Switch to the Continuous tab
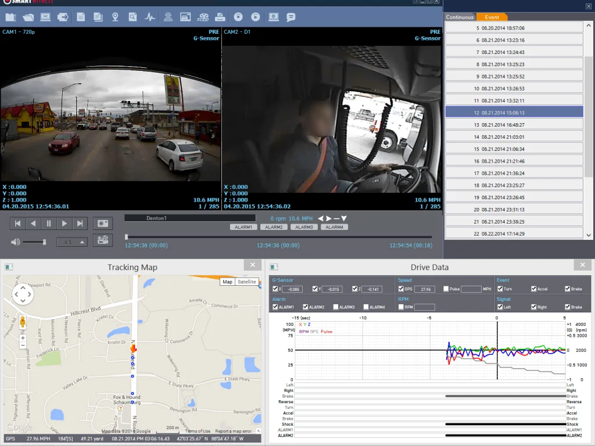595x446 pixels. pos(460,17)
